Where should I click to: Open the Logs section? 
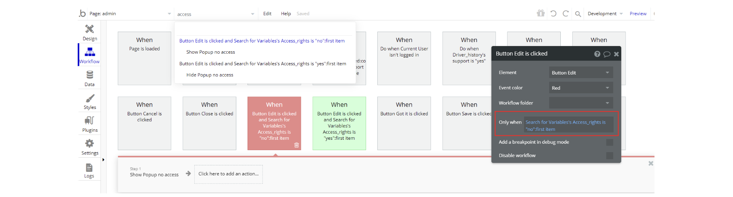tap(89, 170)
